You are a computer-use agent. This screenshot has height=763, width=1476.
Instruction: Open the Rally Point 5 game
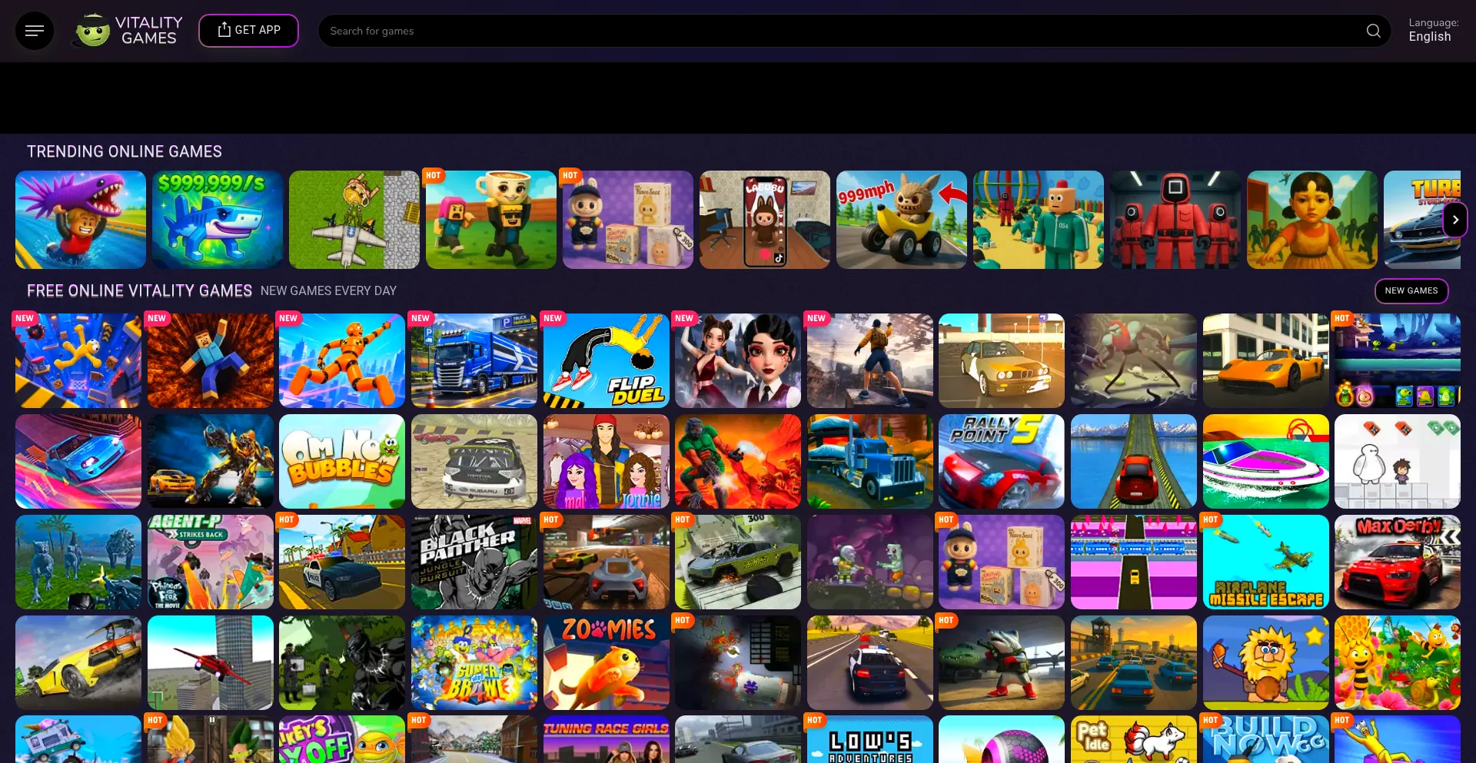click(1002, 461)
